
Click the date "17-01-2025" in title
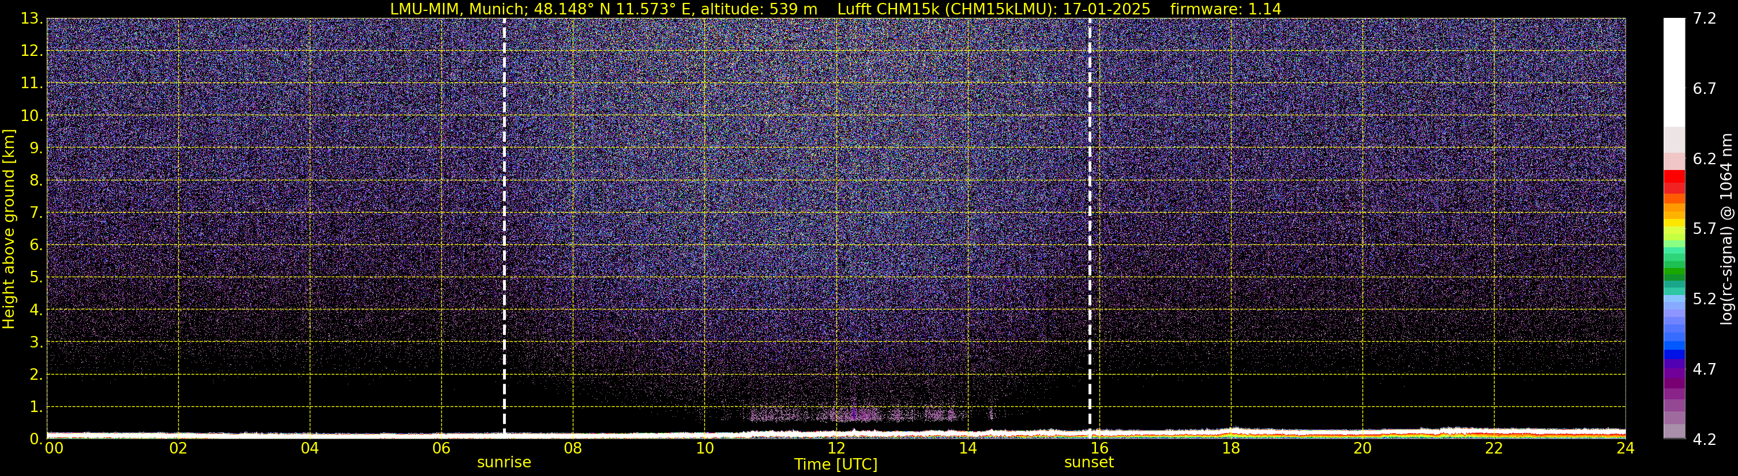(x=1106, y=9)
